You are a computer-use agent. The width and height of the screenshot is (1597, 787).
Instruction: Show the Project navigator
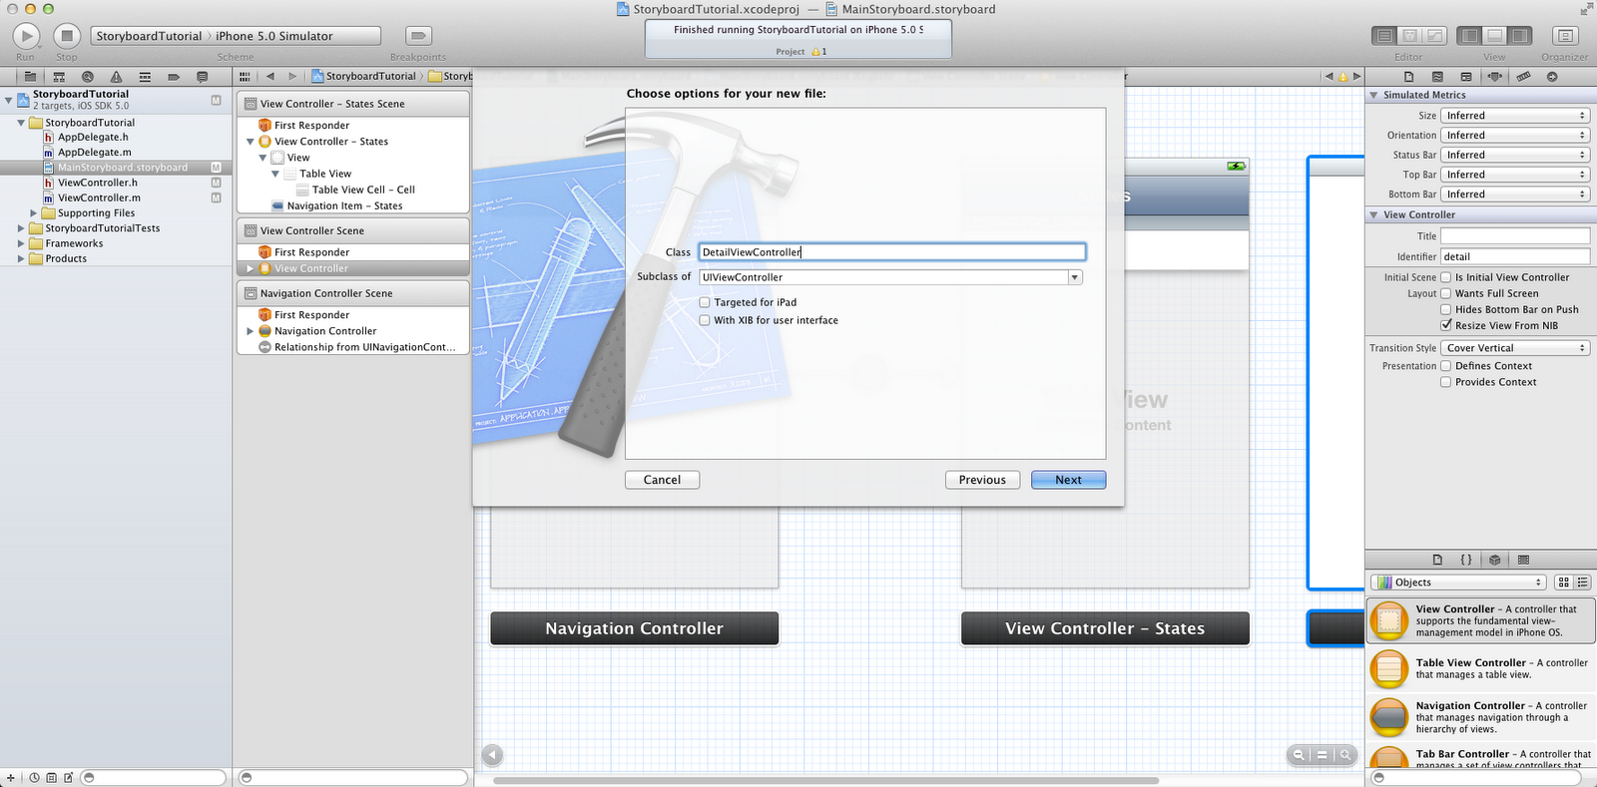tap(30, 77)
